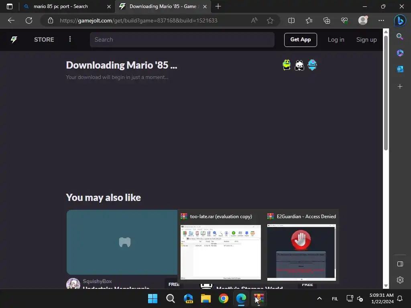
Task: Add a sidebar app with plus icon
Action: point(400,87)
